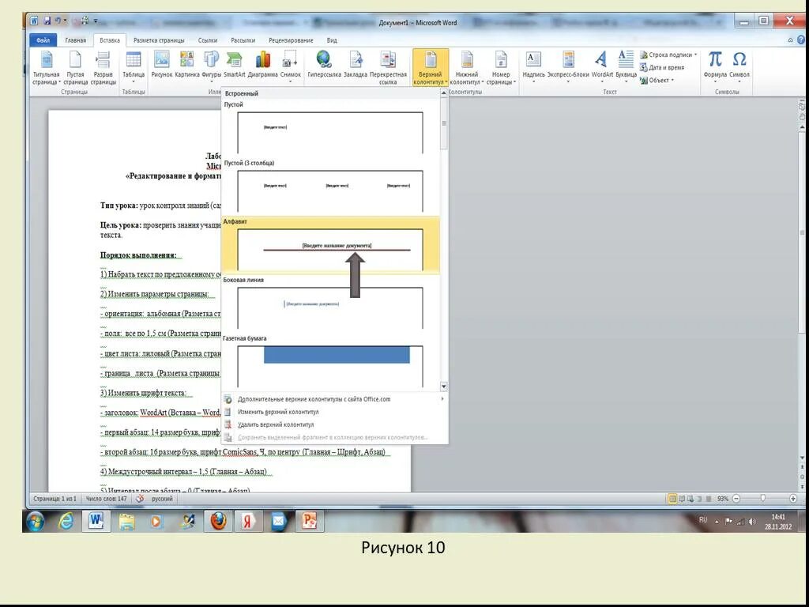Insert a Гиперссылка hyperlink
The height and width of the screenshot is (607, 809).
coord(324,65)
